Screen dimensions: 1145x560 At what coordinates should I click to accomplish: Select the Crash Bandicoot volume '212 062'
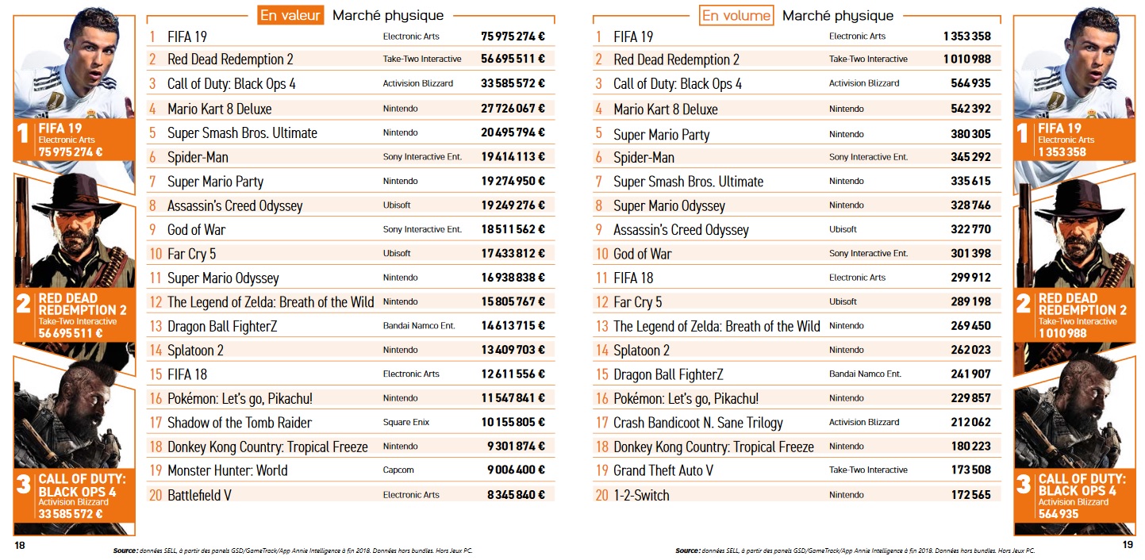(970, 423)
